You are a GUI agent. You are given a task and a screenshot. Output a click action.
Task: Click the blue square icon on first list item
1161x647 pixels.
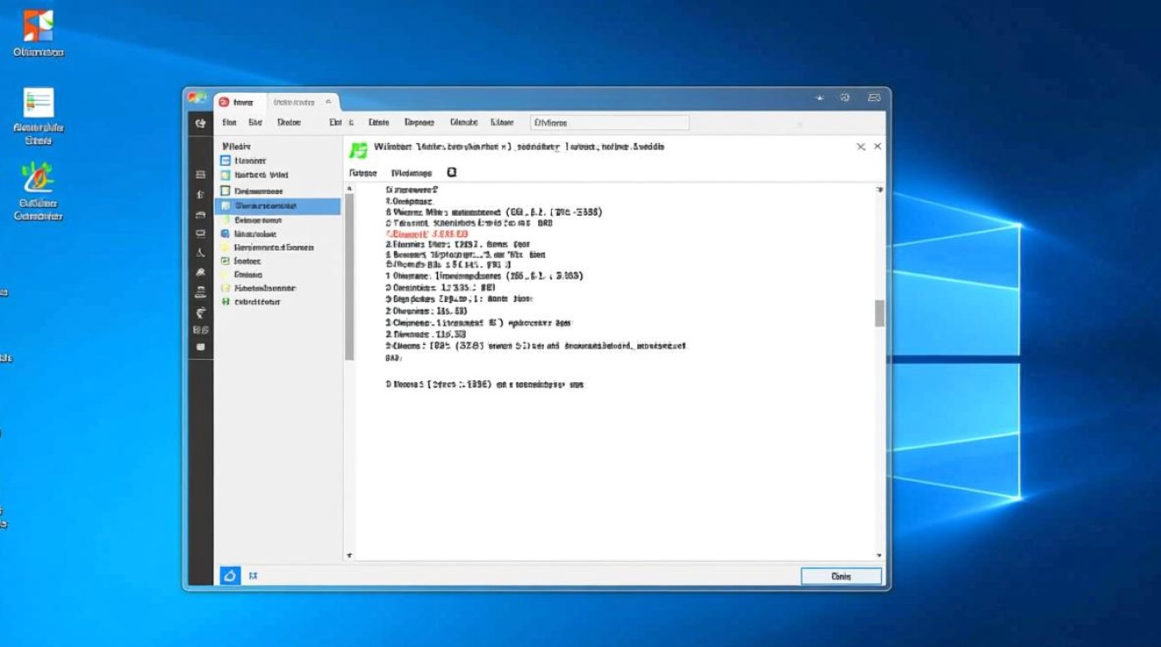pyautogui.click(x=225, y=160)
